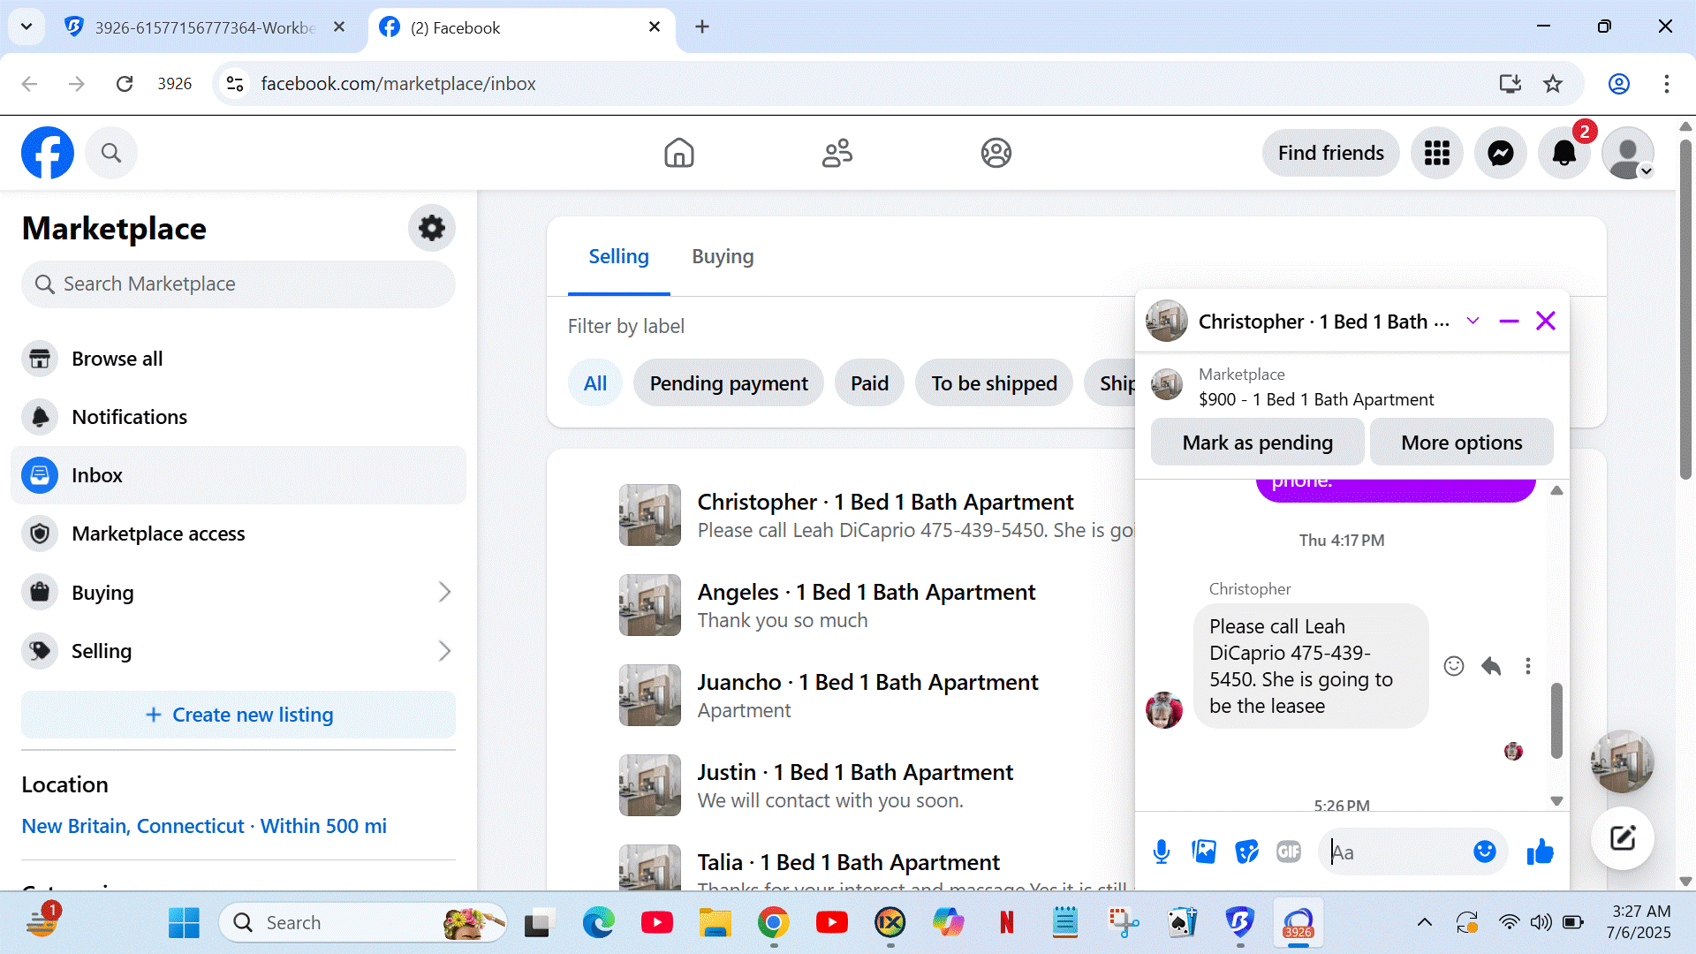Viewport: 1696px width, 954px height.
Task: Open Notifications in Marketplace sidebar
Action: click(x=129, y=417)
